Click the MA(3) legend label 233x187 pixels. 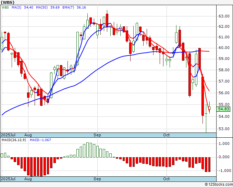16,8
